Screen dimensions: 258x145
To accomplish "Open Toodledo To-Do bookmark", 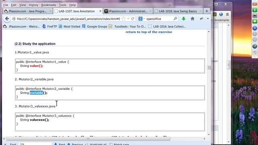I will pyautogui.click(x=127, y=26).
